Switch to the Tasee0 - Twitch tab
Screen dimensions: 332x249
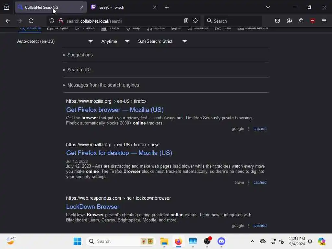(124, 7)
